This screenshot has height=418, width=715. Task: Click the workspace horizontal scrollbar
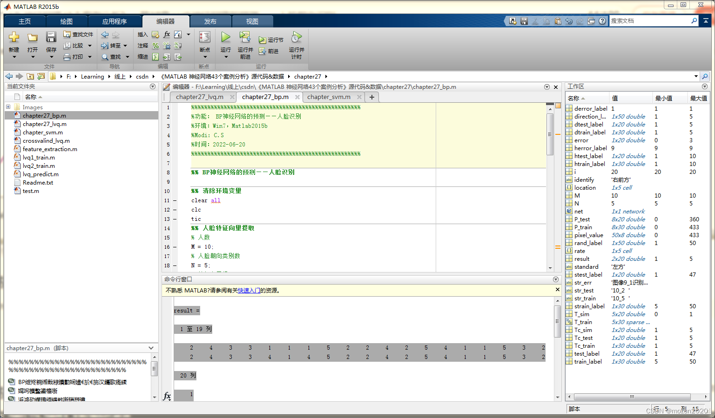[632, 397]
